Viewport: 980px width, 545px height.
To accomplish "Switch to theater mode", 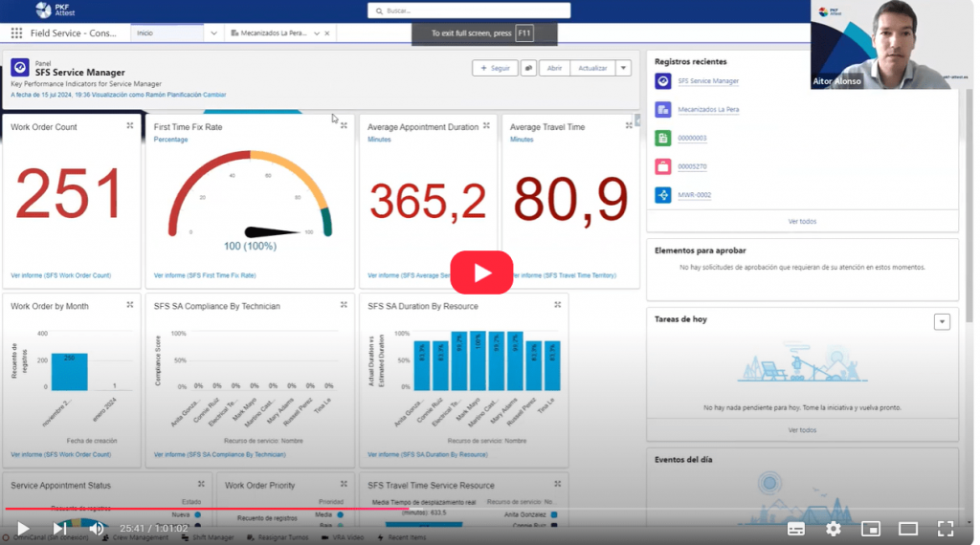I will pyautogui.click(x=908, y=529).
